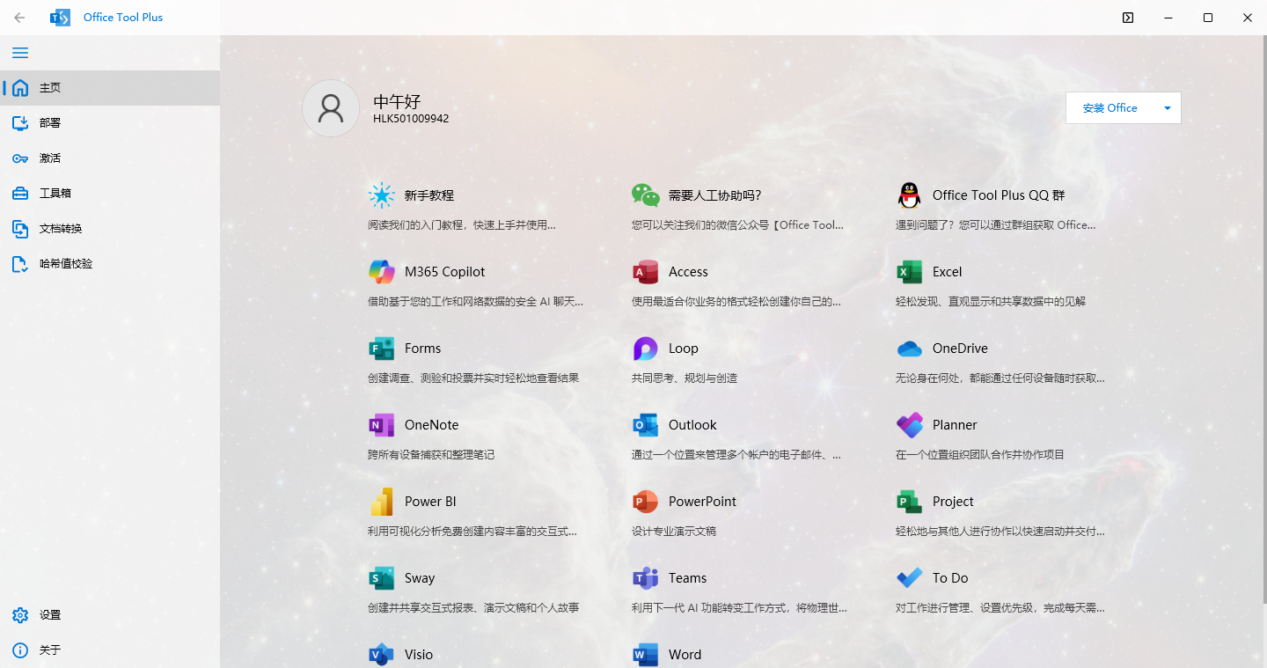Click the 新手教程 title link
Viewport: 1267px width, 668px height.
429,195
